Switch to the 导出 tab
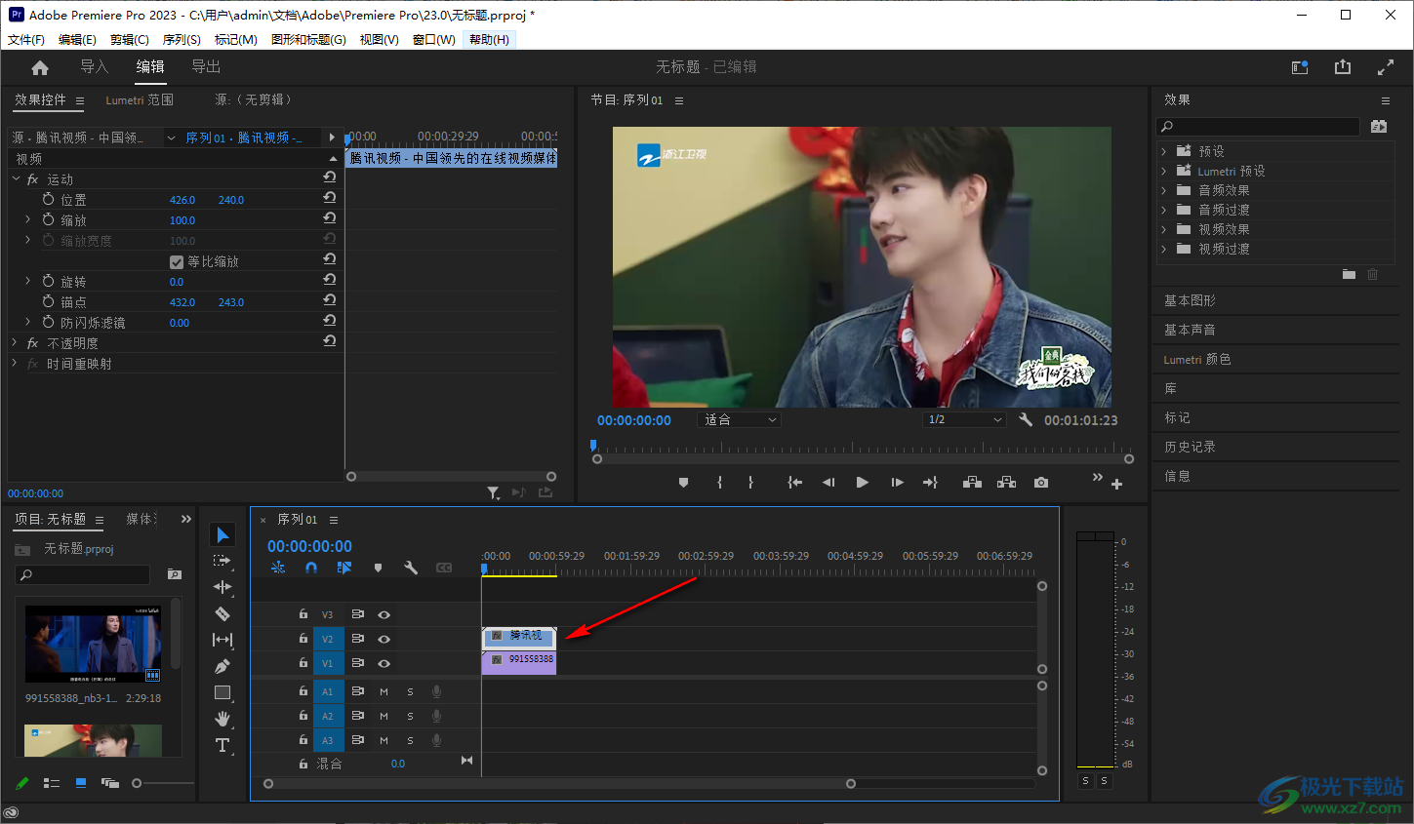 pyautogui.click(x=206, y=66)
